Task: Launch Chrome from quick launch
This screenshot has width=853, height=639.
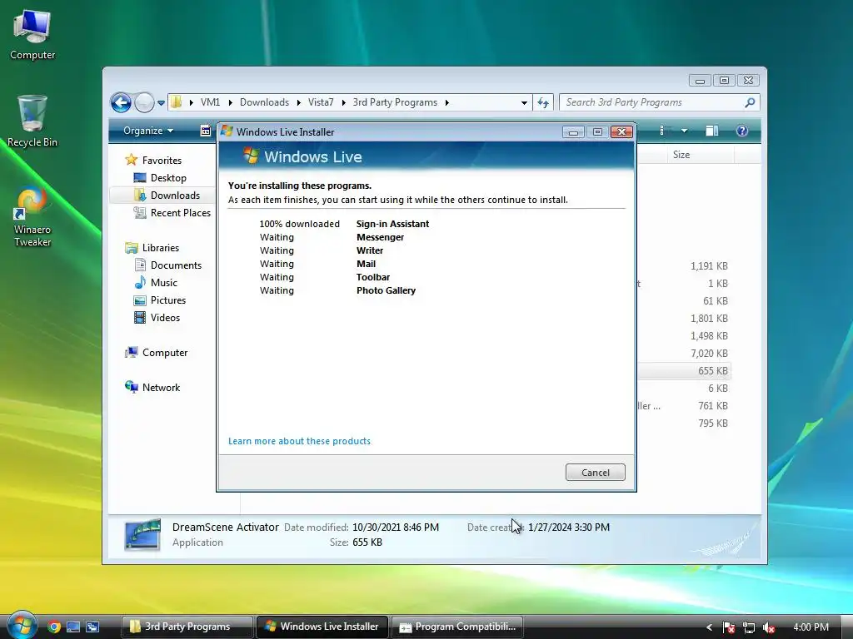Action: (54, 627)
